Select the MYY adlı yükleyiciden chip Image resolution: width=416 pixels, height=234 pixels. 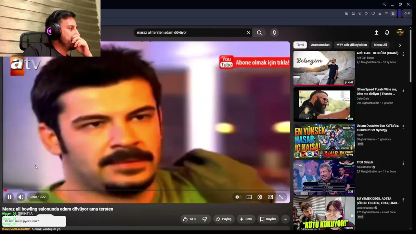(x=352, y=45)
